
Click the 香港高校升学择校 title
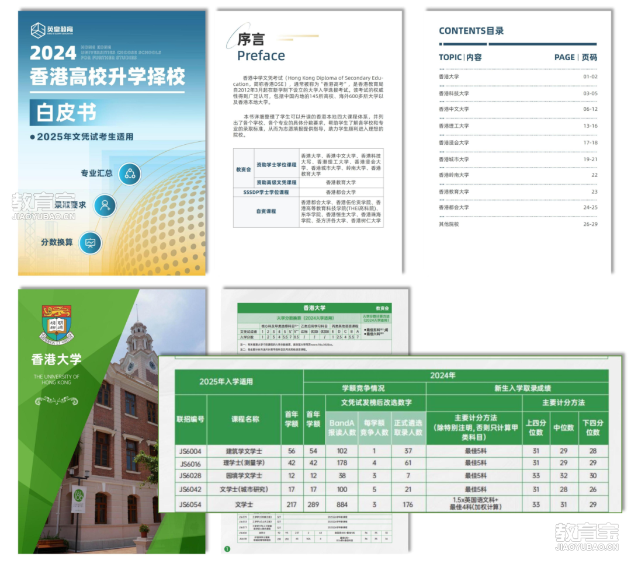pos(108,76)
